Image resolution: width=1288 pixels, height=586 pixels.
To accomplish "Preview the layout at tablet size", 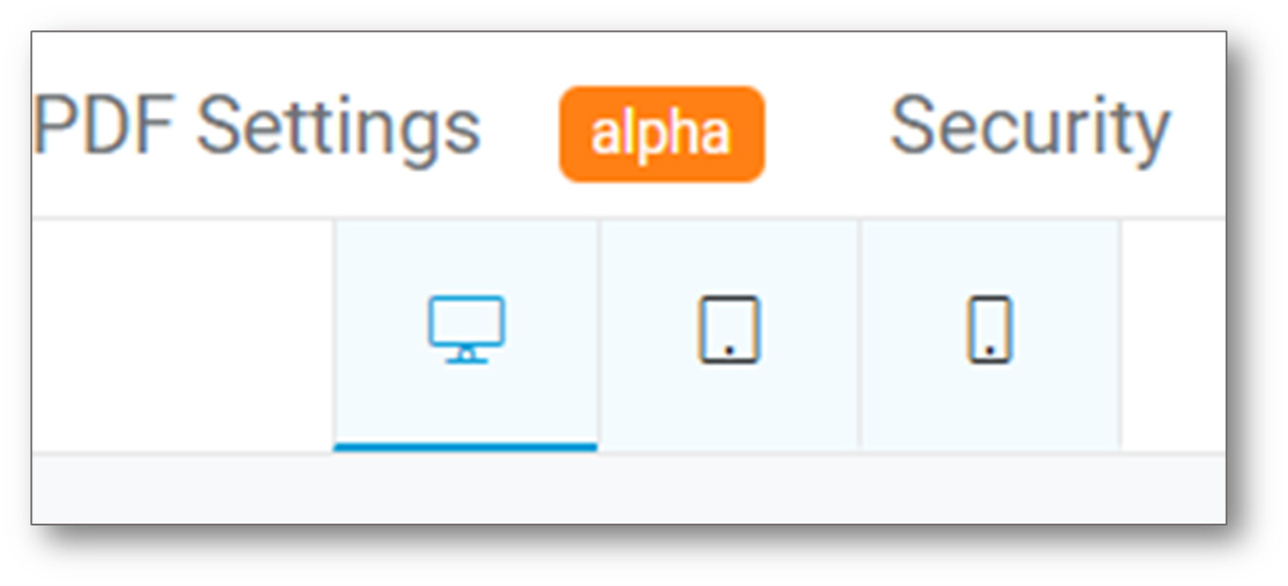I will [x=729, y=330].
